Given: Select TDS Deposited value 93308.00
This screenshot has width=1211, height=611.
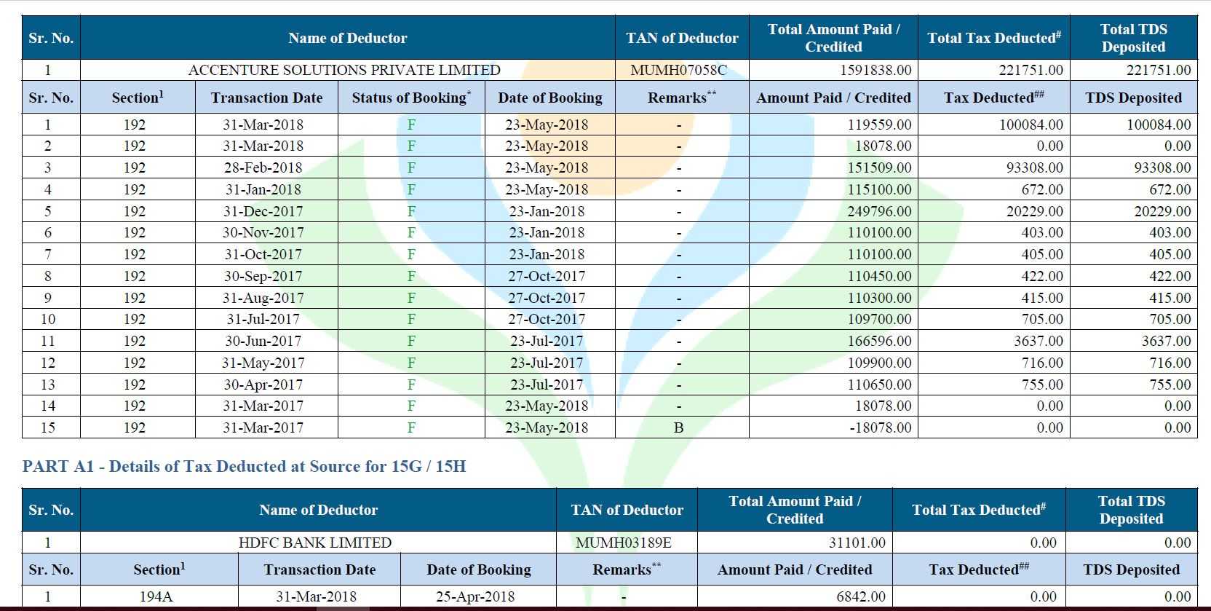Looking at the screenshot, I should point(1163,167).
